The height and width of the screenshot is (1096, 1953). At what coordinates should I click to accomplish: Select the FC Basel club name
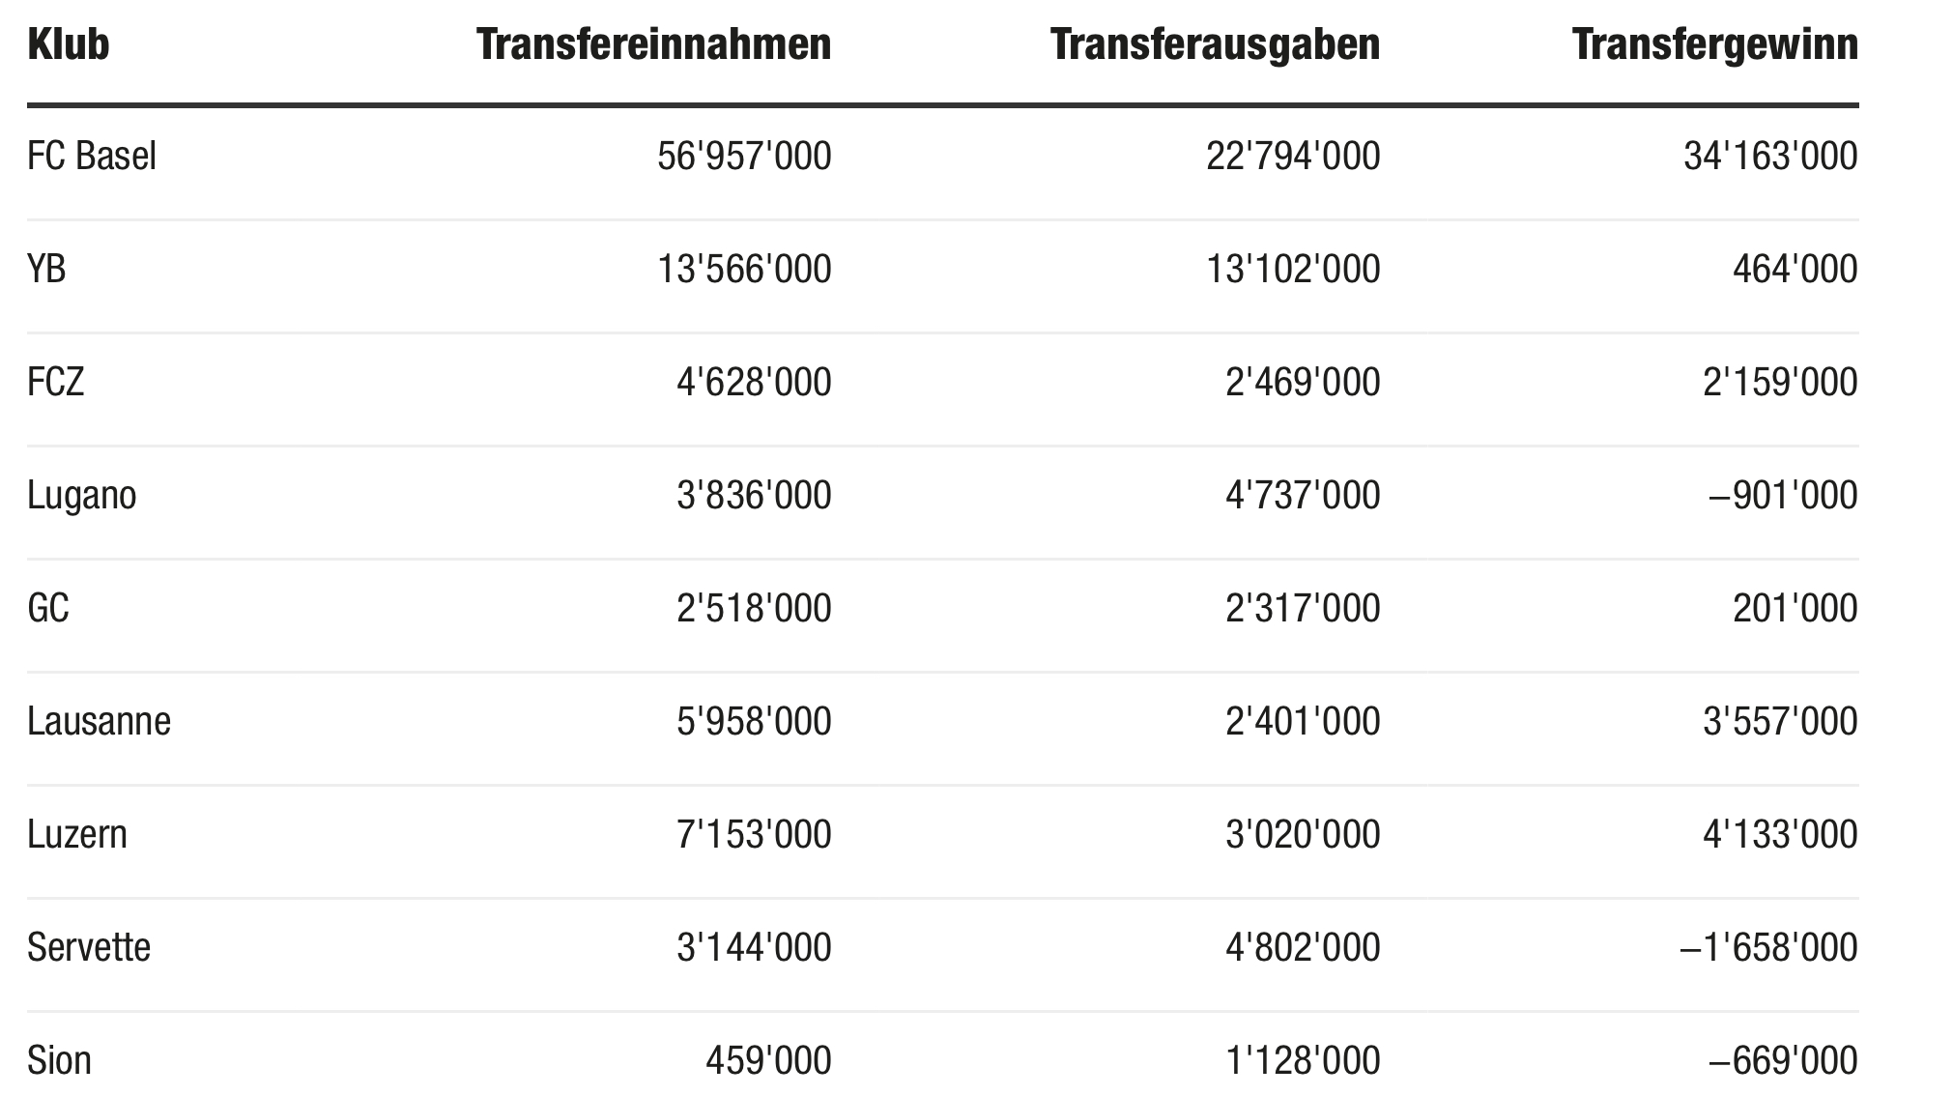(x=92, y=156)
